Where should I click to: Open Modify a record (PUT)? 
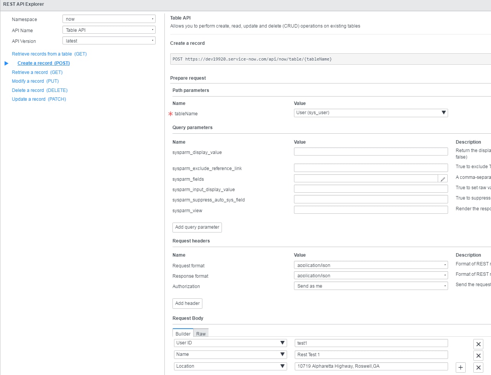pyautogui.click(x=35, y=81)
